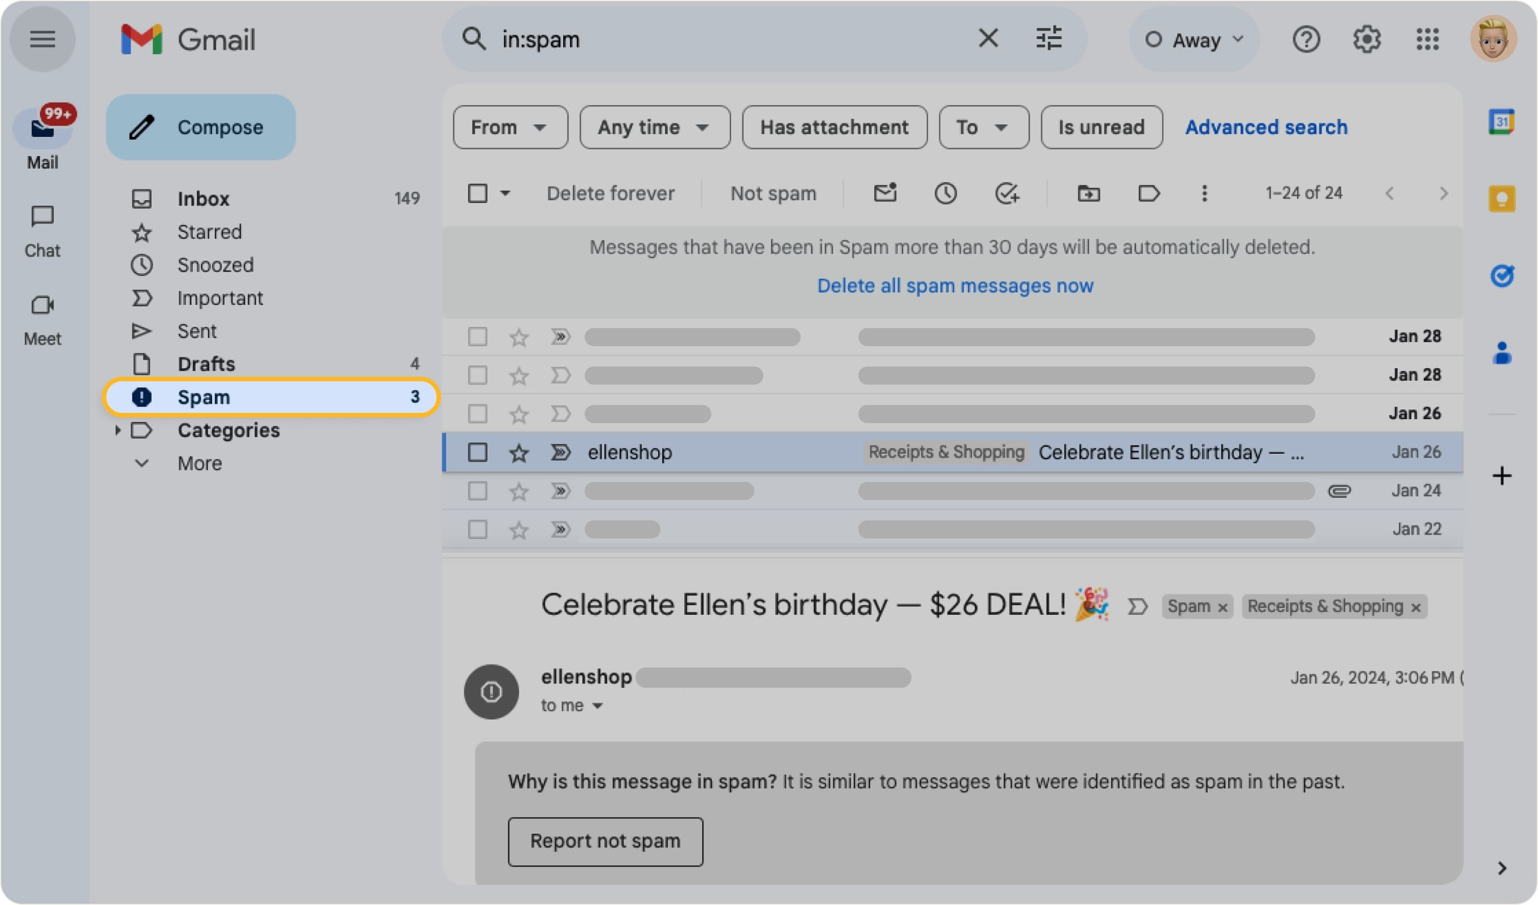Check the ellenshop message checkbox

[477, 452]
